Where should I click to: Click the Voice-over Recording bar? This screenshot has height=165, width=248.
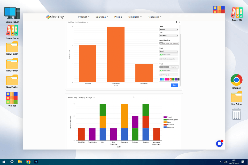(157, 134)
